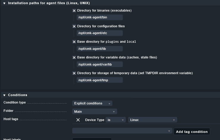Image resolution: width=220 pixels, height=140 pixels.
Task: Click the /opt/cmk-agent/etc path field
Action: pos(100,33)
